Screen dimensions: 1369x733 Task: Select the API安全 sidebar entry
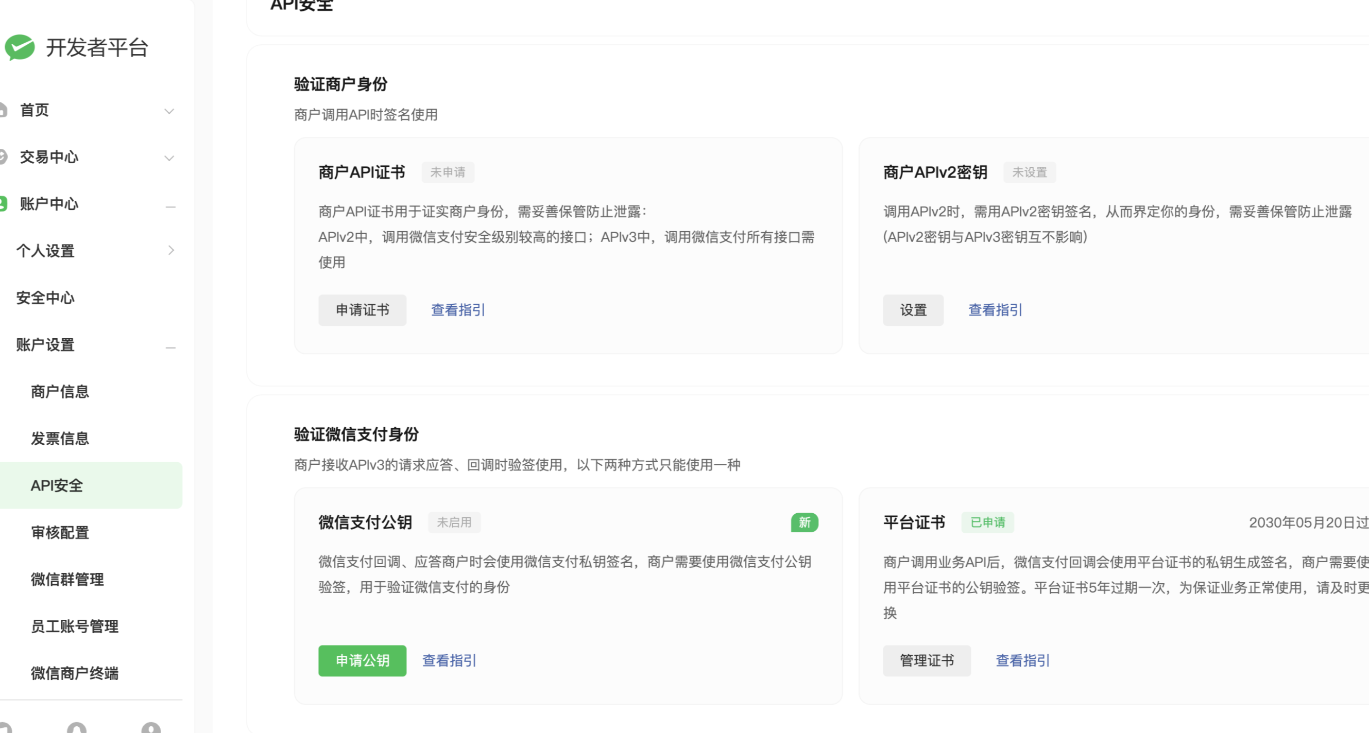click(91, 485)
